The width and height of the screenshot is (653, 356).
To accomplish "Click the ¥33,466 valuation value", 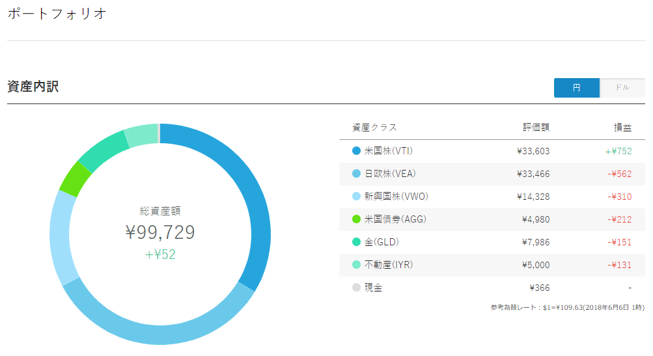I will click(x=533, y=174).
